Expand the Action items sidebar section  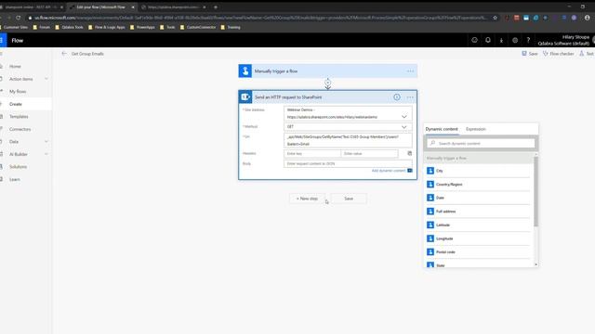[46, 79]
